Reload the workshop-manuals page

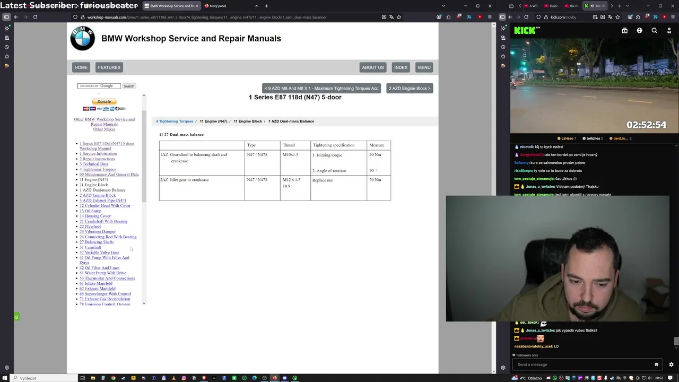coord(35,17)
